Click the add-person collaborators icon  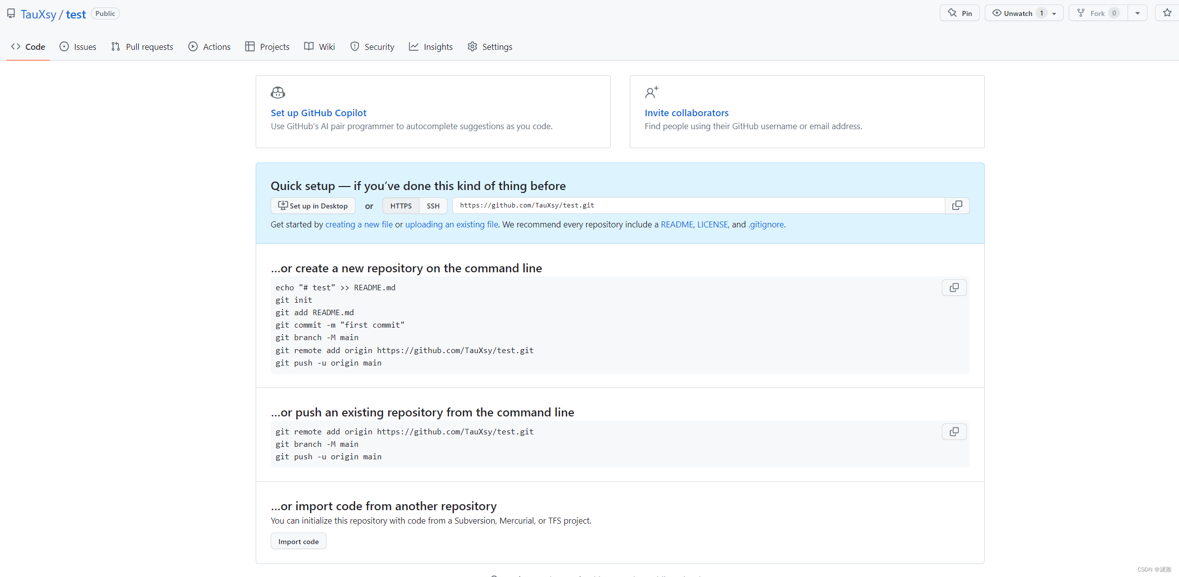(x=652, y=93)
